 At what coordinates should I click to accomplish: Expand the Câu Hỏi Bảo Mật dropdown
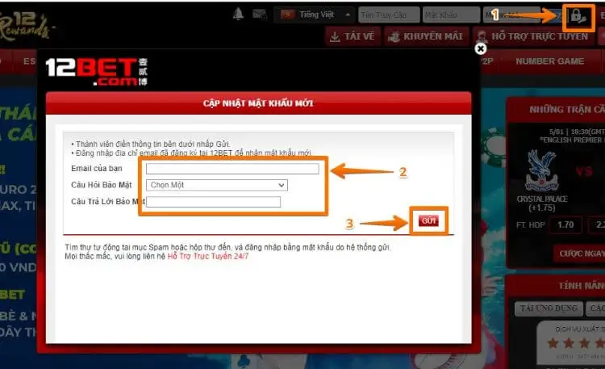216,185
